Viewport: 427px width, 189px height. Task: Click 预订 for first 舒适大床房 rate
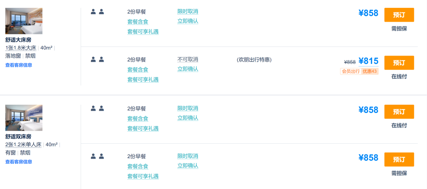point(399,15)
